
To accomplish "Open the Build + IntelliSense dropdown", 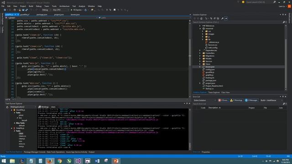I will point(271,100).
